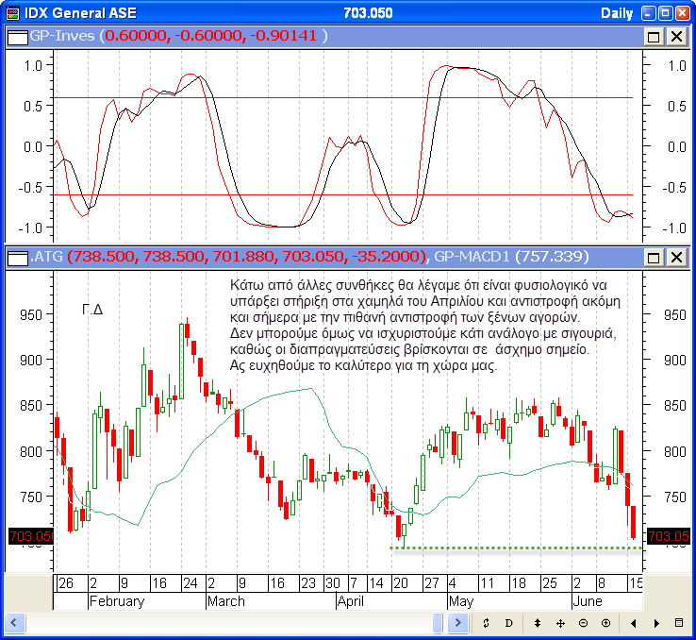The image size is (696, 640).
Task: Click the left black 703.05 price tag
Action: [x=31, y=536]
